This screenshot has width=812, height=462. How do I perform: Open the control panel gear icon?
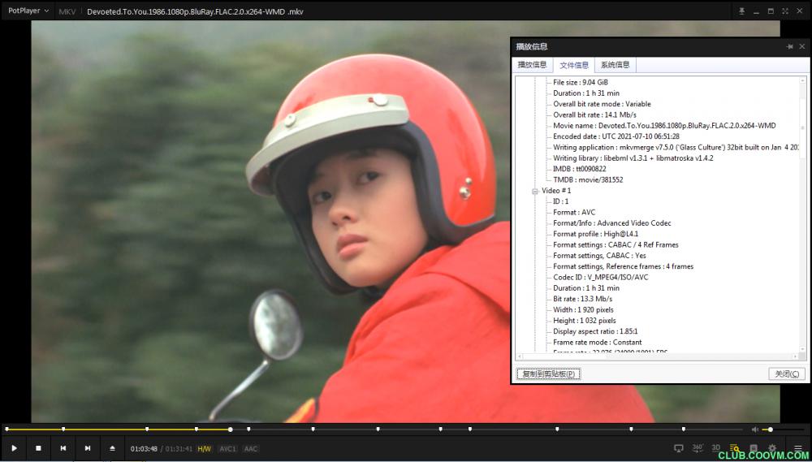tap(772, 448)
